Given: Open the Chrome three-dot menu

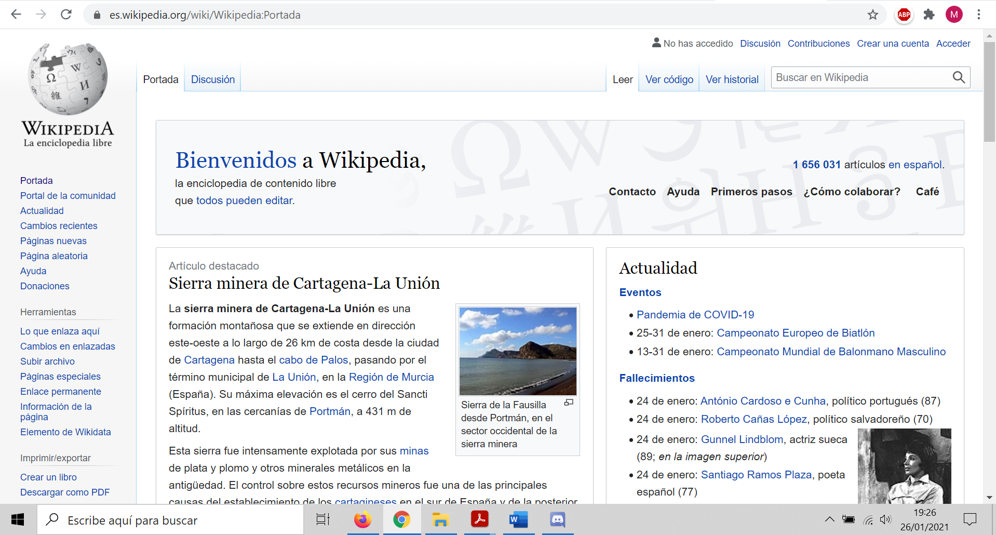Looking at the screenshot, I should click(x=979, y=15).
